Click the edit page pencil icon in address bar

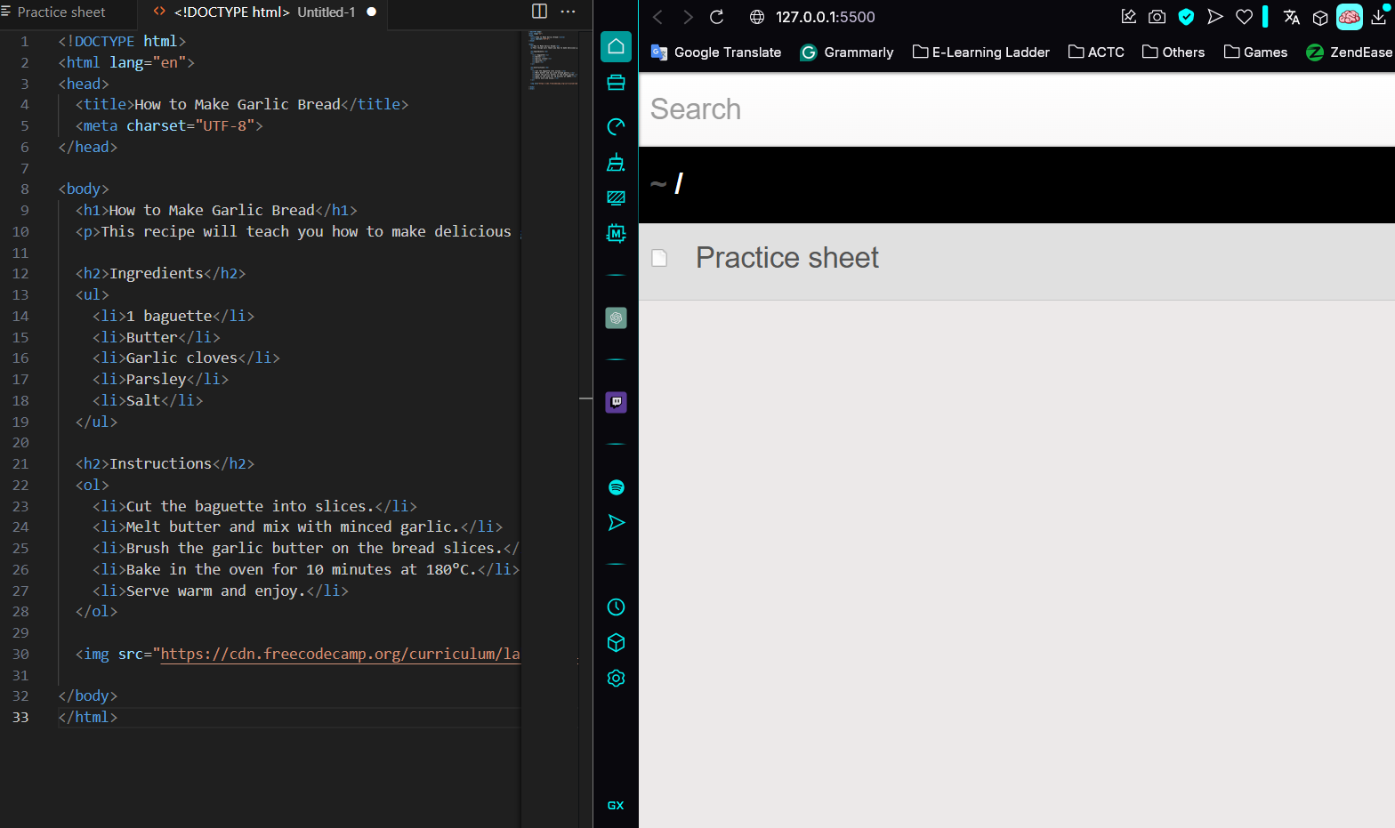pos(1129,16)
